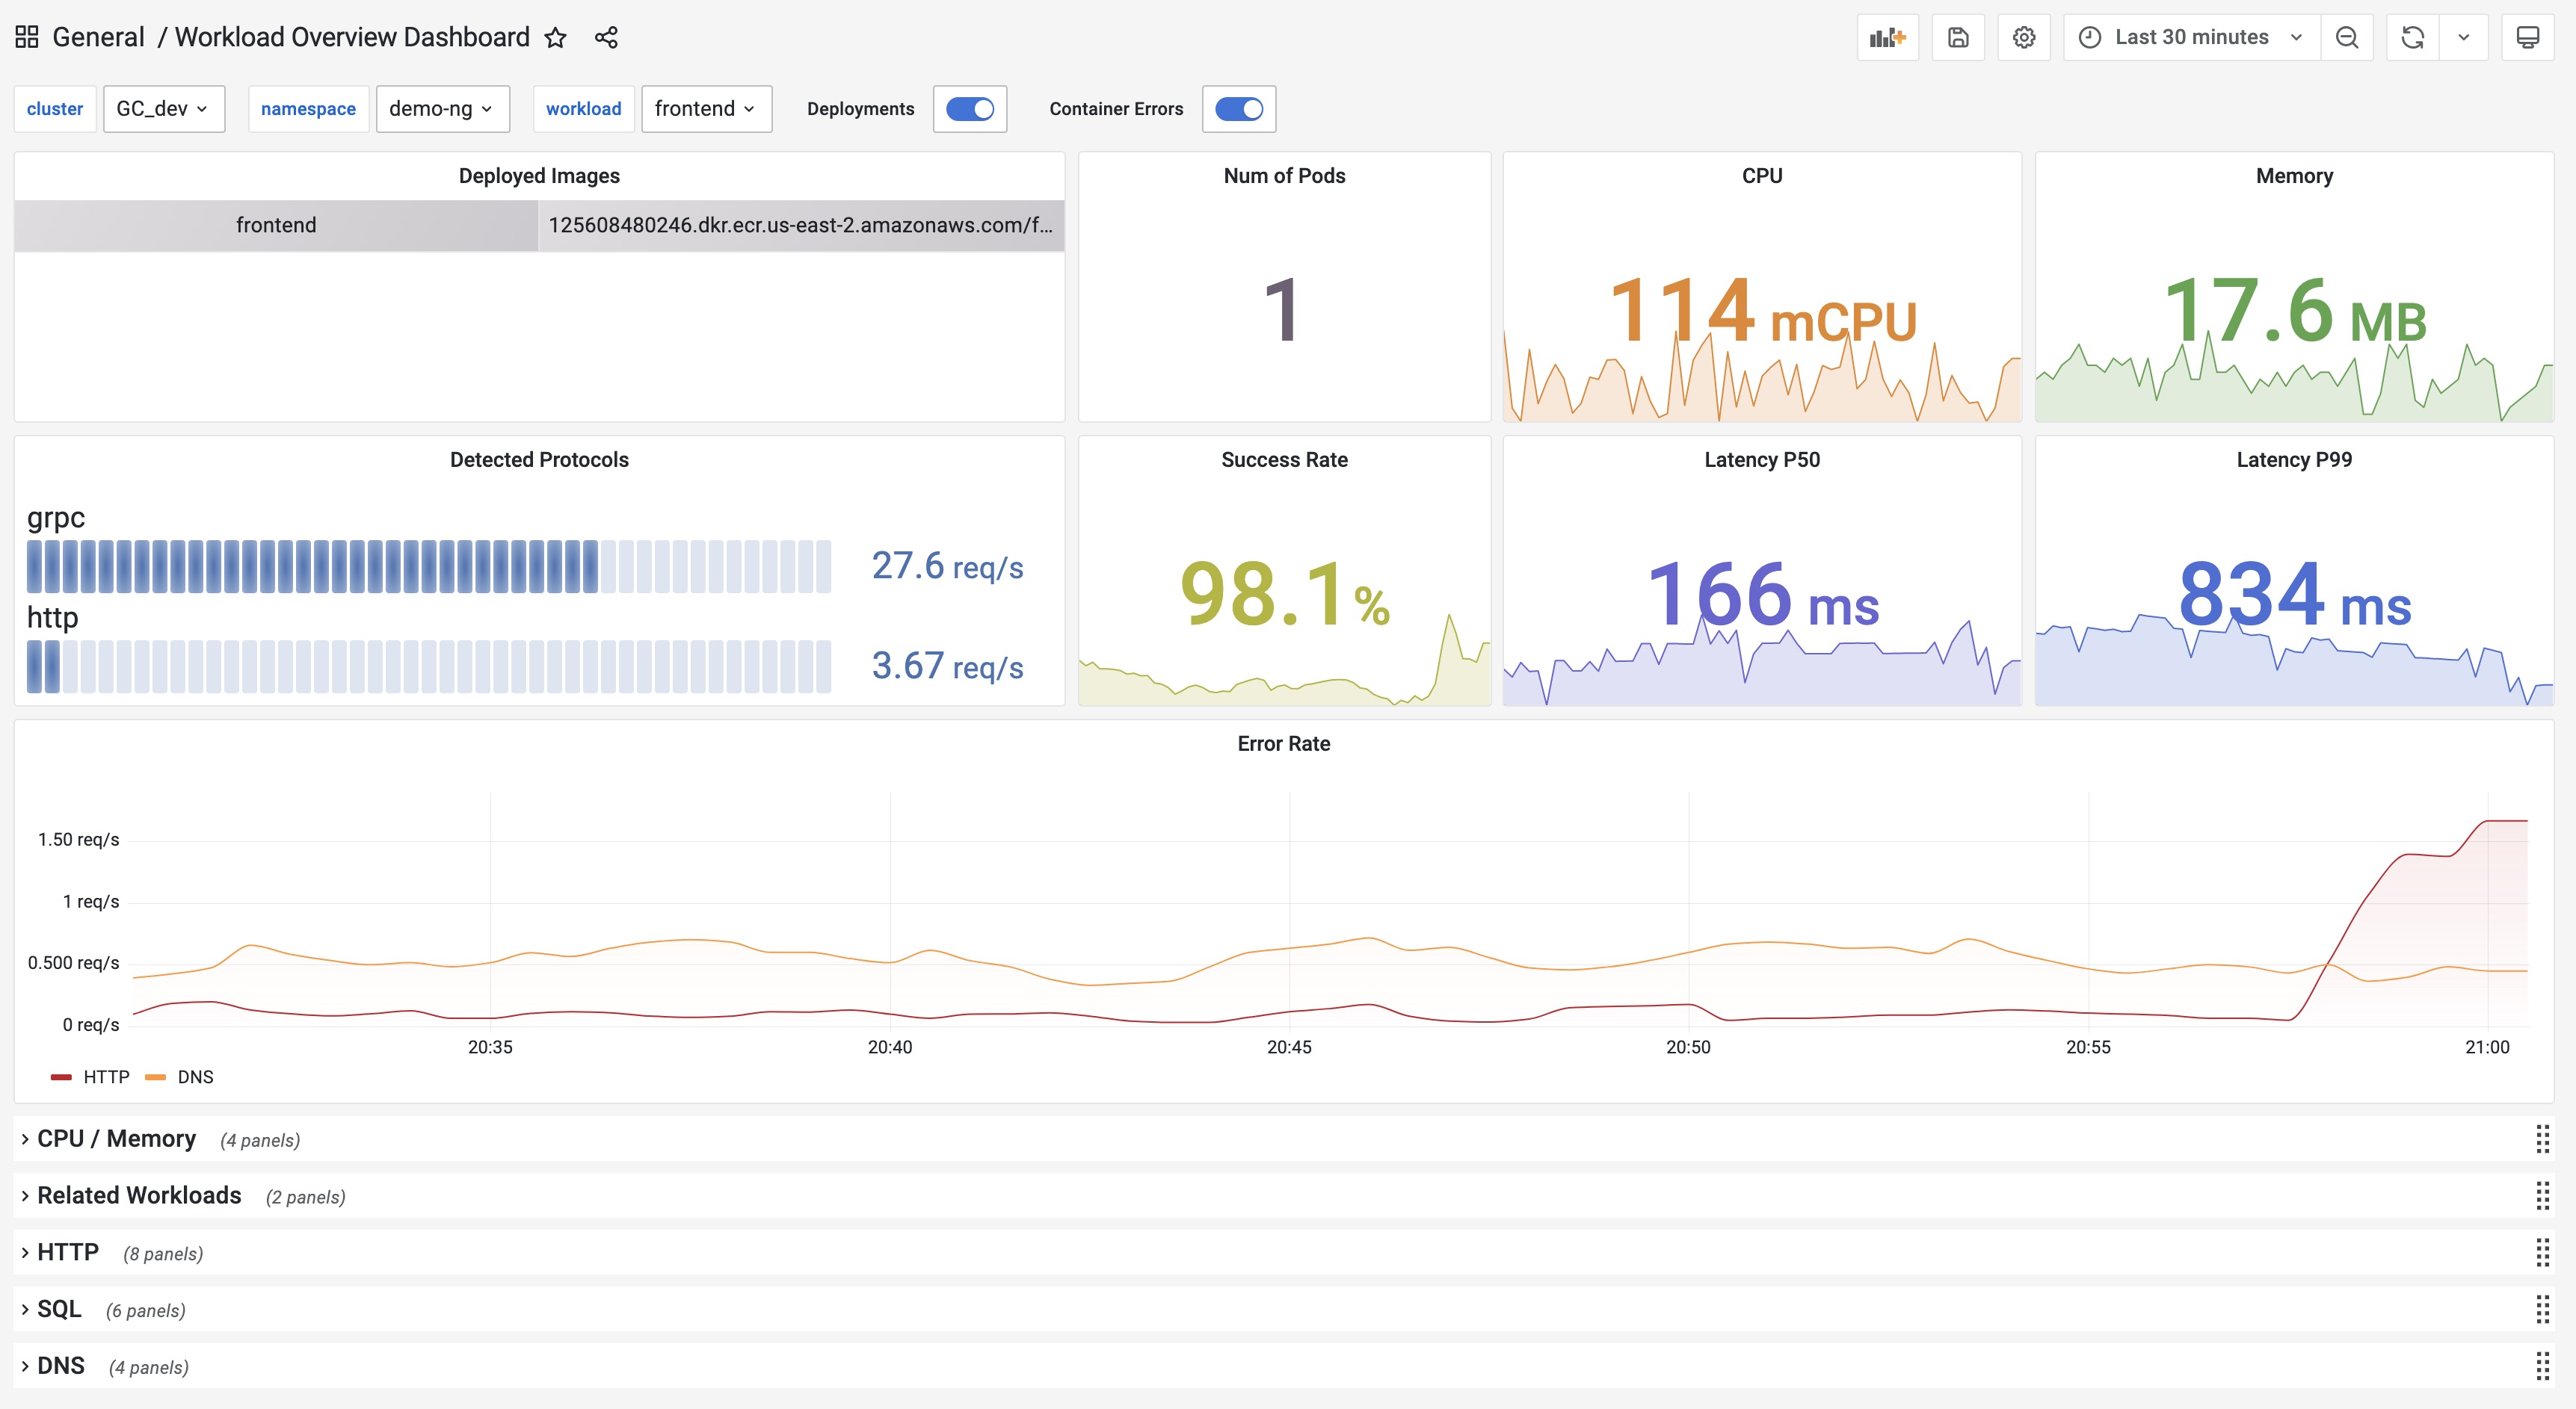The width and height of the screenshot is (2576, 1409).
Task: Expand the CPU / Memory row
Action: click(116, 1139)
